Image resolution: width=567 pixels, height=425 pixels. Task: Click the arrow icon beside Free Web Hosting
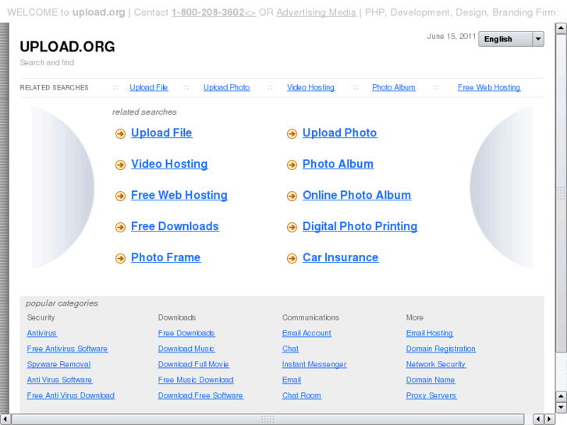point(120,196)
